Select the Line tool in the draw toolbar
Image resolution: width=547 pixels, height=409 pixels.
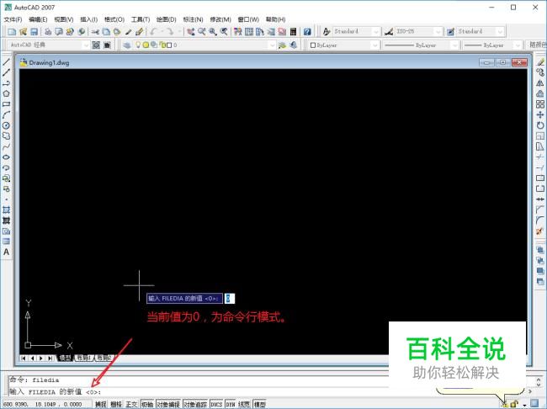6,62
